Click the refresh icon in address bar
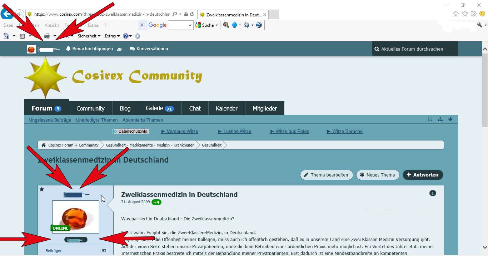Image resolution: width=488 pixels, height=256 pixels. (x=192, y=14)
